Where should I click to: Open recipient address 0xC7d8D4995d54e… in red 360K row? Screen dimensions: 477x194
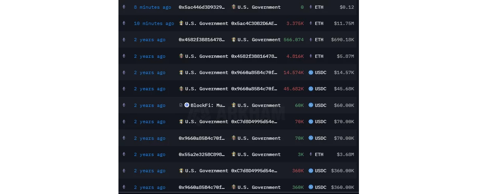(254, 171)
